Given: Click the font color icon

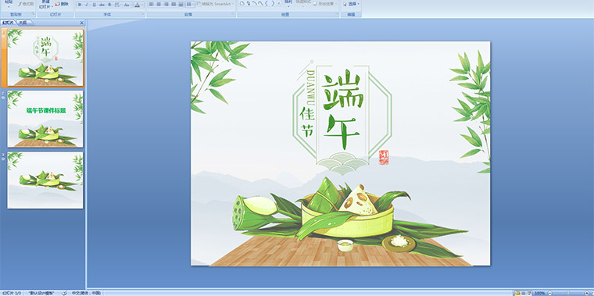Looking at the screenshot, I should pyautogui.click(x=137, y=5).
